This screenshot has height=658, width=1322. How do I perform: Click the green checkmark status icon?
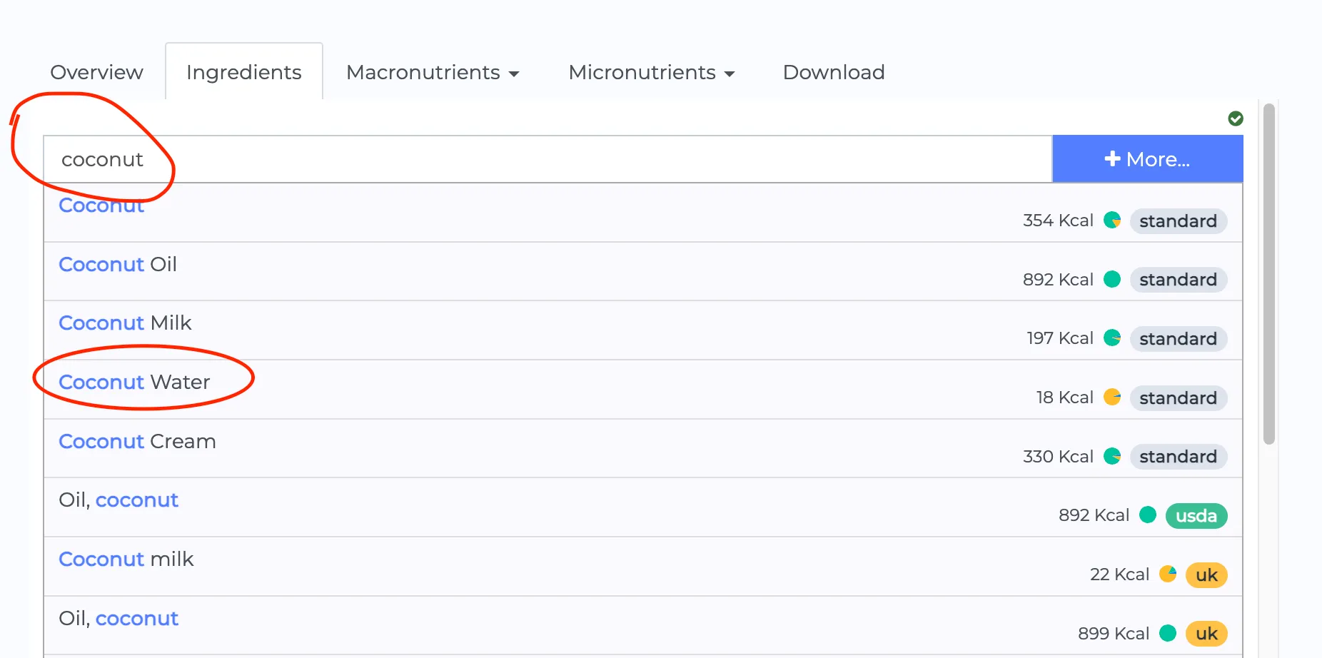tap(1236, 118)
